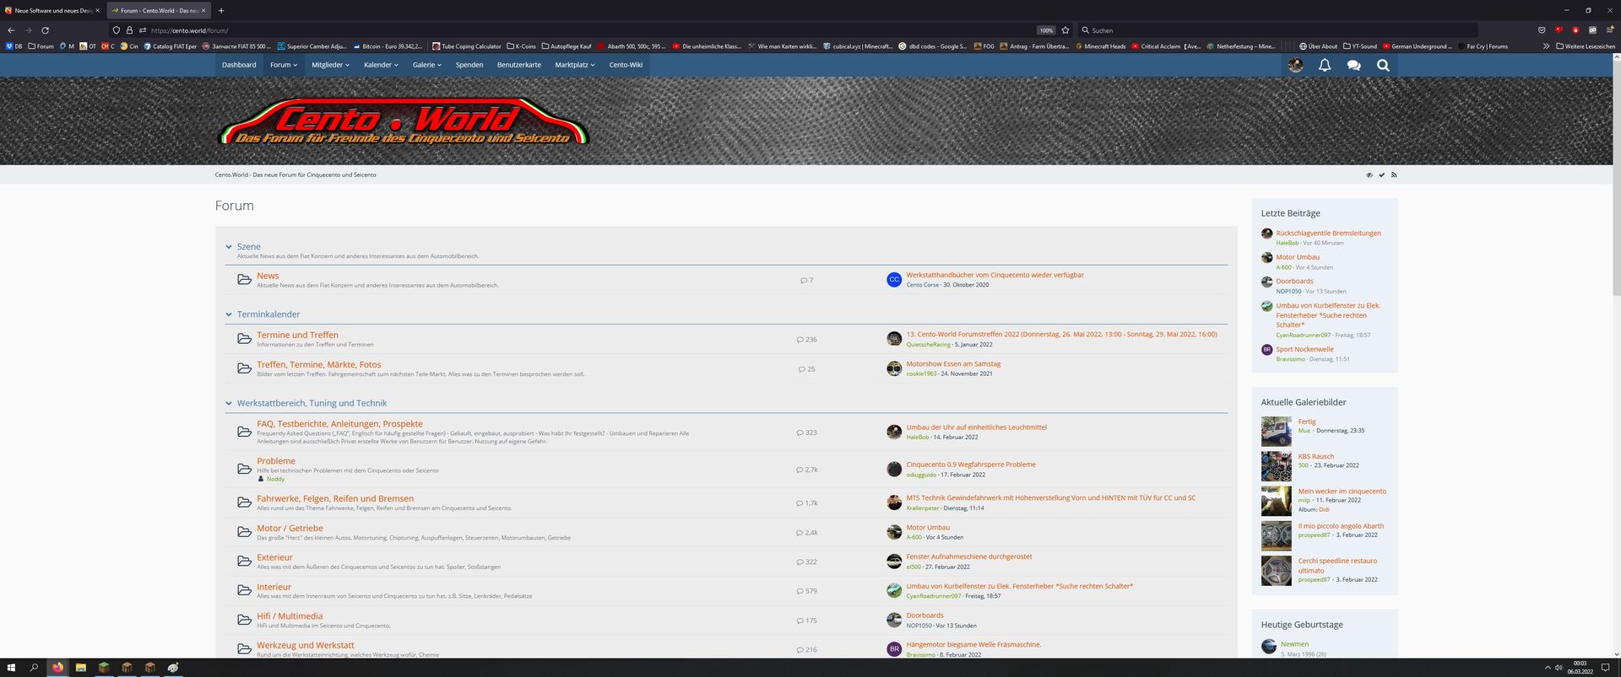Reload the page with the refresh button
Viewport: 1621px width, 677px height.
46,30
